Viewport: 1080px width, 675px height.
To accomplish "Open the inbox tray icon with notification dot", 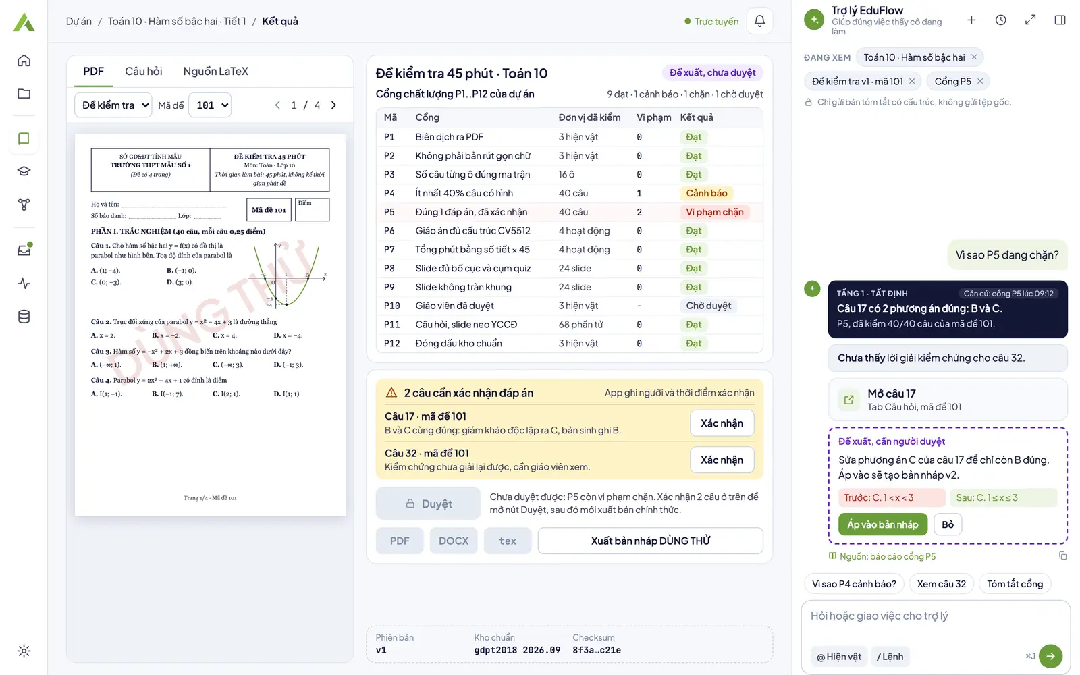I will click(24, 250).
